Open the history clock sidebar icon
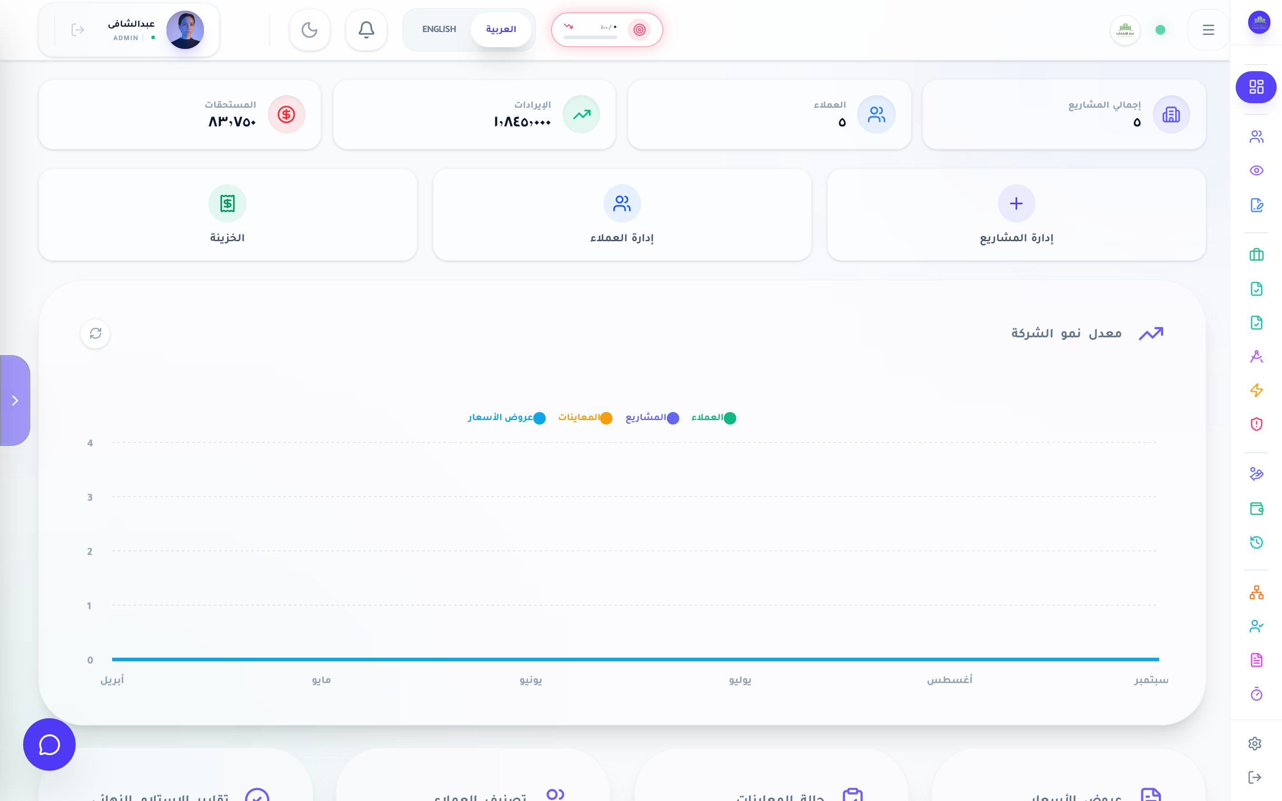This screenshot has width=1282, height=801. (1256, 542)
